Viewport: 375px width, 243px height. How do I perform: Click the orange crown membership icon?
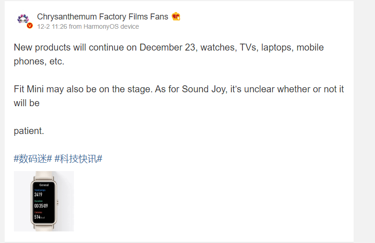(x=176, y=16)
